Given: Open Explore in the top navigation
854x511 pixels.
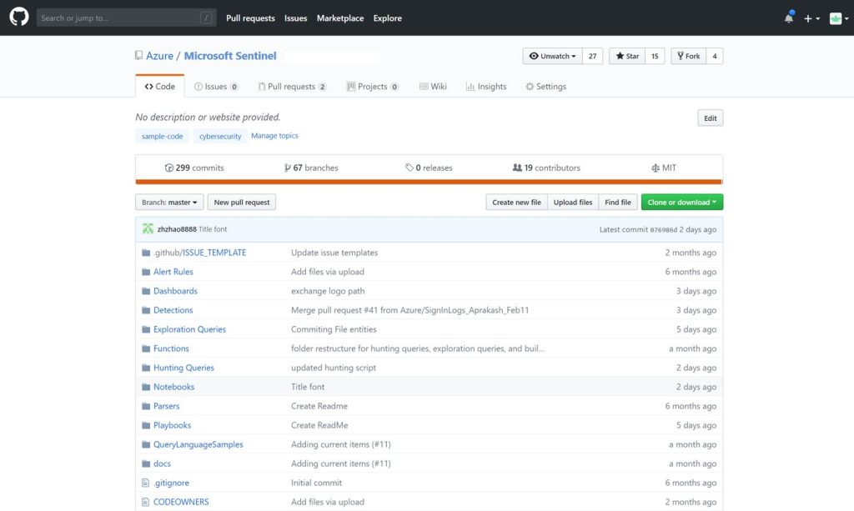Looking at the screenshot, I should tap(387, 18).
